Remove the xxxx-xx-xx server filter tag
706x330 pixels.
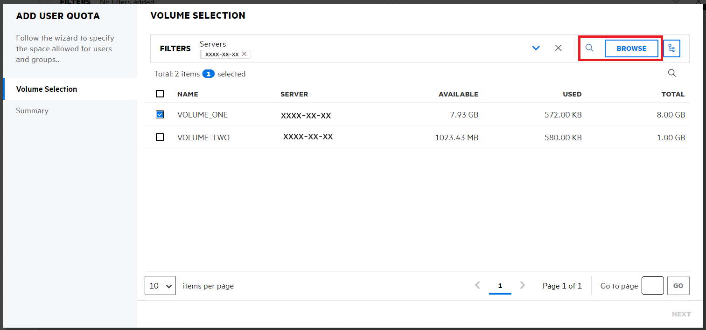[244, 54]
